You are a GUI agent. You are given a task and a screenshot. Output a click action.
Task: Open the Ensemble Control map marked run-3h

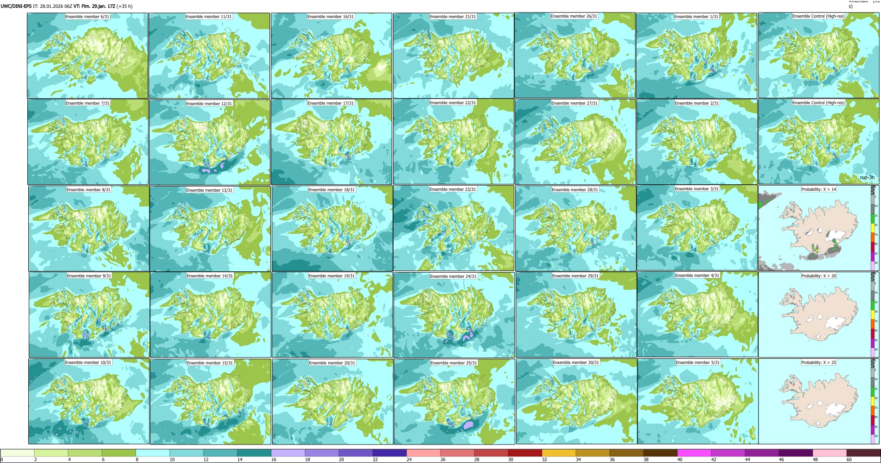coord(819,142)
